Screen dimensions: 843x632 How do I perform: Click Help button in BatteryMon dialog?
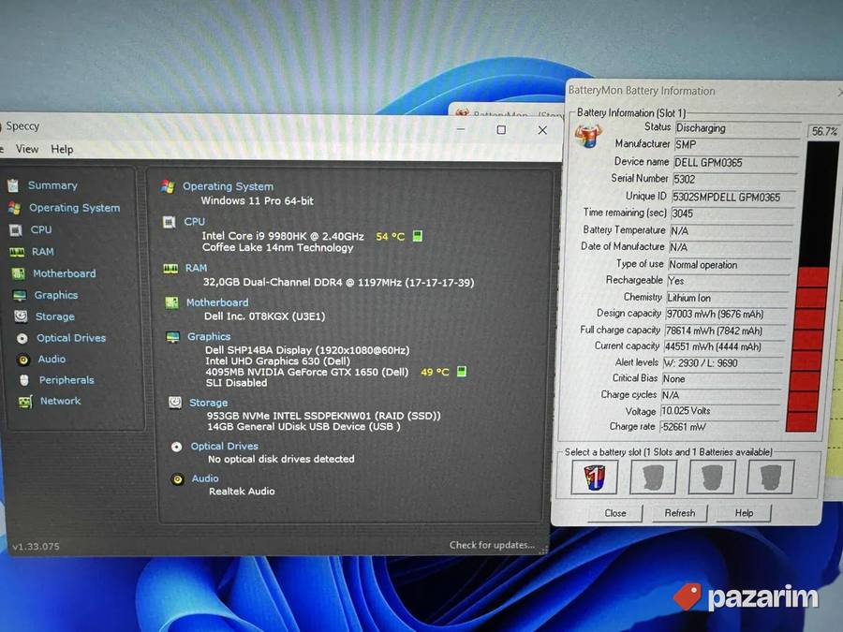pyautogui.click(x=744, y=513)
